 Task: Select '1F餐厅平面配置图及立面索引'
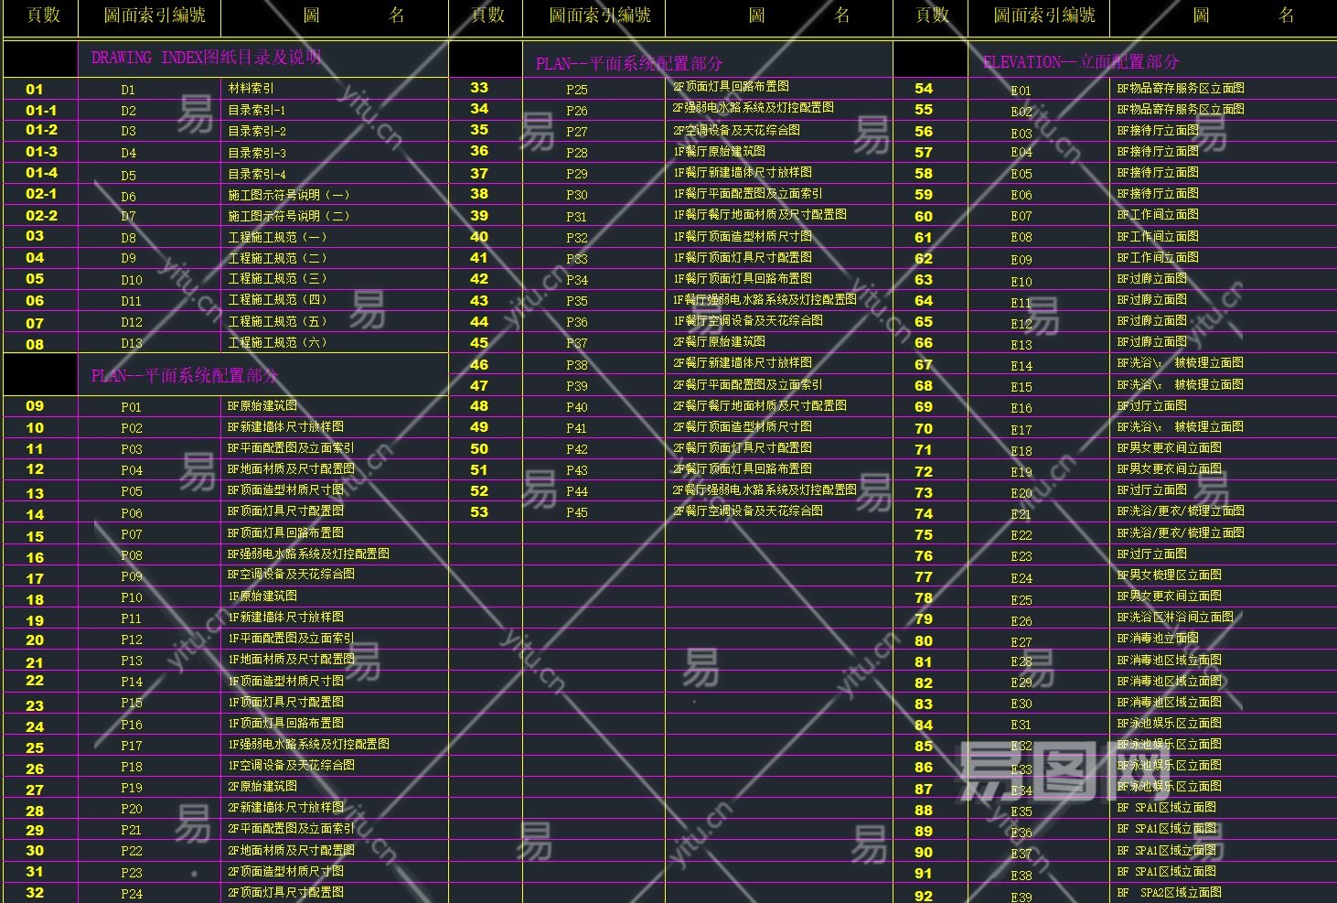pos(748,193)
